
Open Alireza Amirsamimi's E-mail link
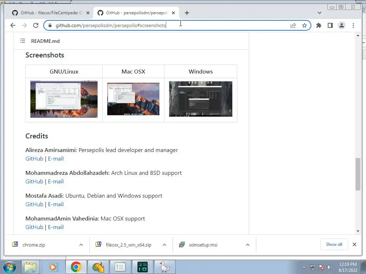[x=56, y=159]
